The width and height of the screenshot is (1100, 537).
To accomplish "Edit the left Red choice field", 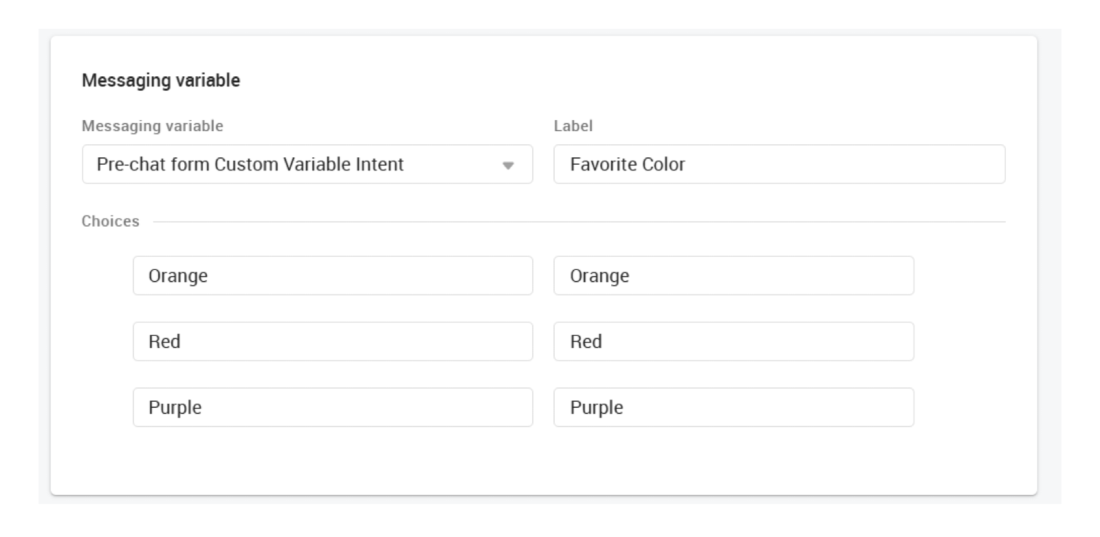I will click(333, 341).
